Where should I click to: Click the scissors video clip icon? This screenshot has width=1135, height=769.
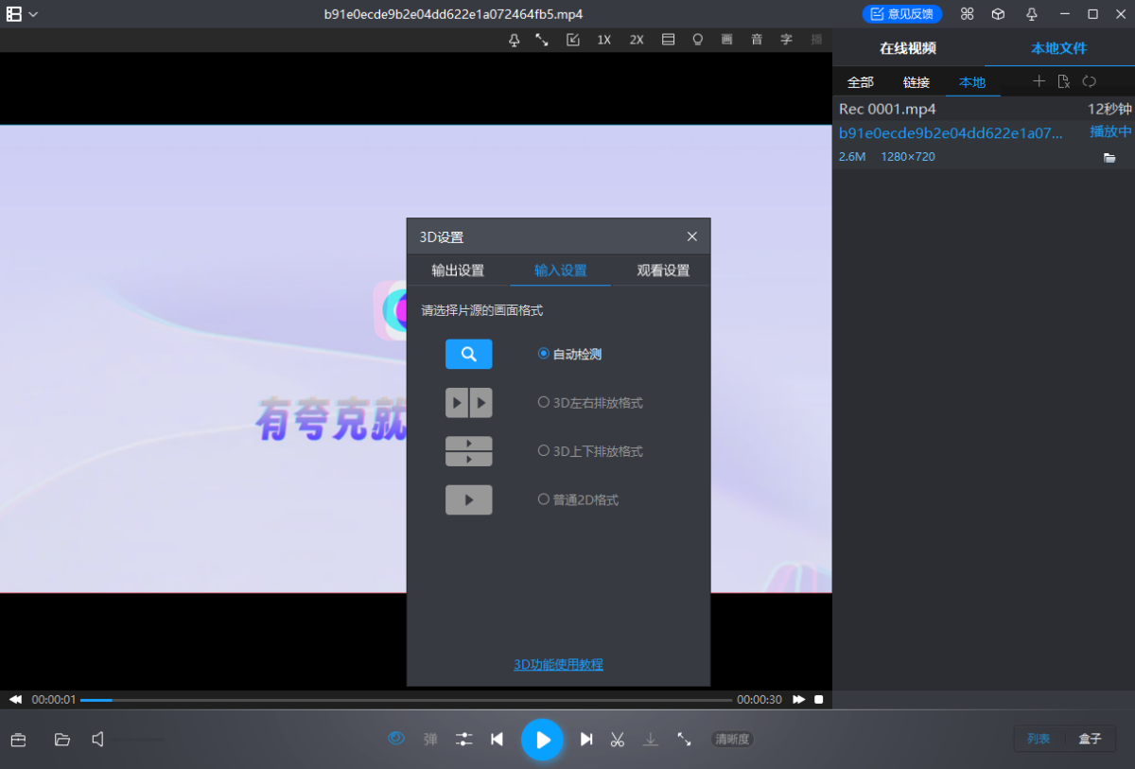coord(618,740)
